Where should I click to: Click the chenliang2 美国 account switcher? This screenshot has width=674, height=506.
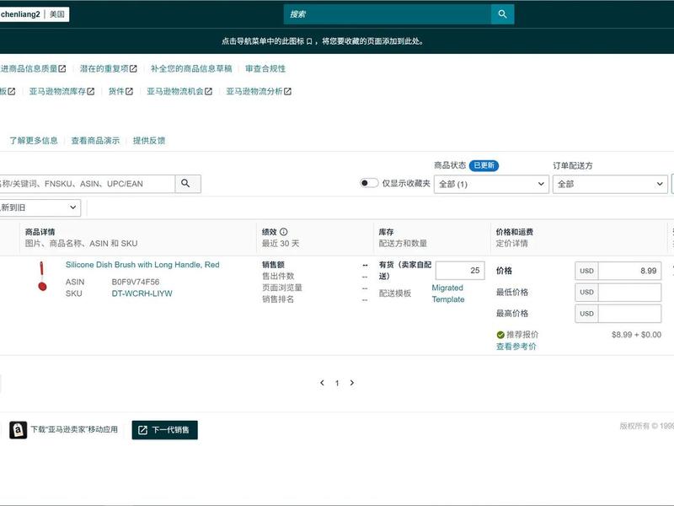(35, 14)
